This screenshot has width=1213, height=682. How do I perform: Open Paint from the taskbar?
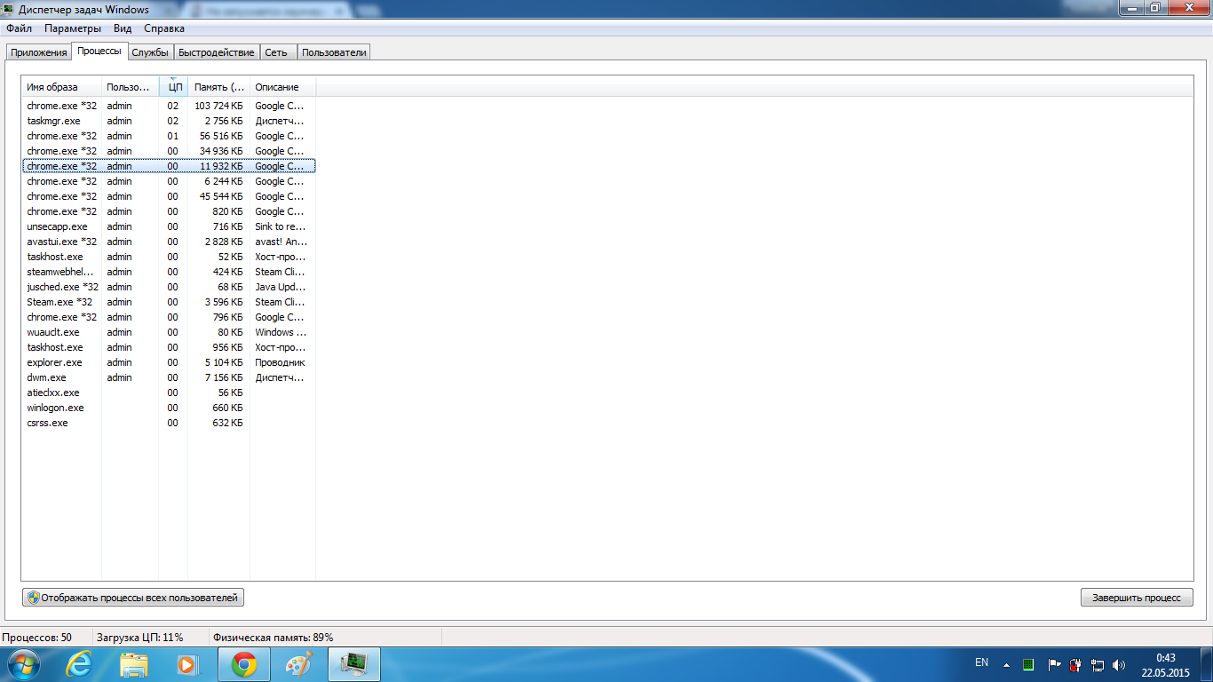[x=299, y=664]
